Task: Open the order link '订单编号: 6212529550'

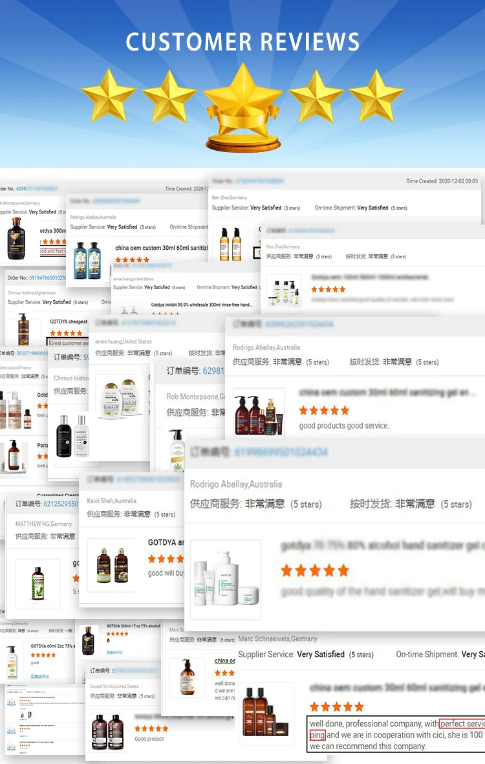Action: click(47, 504)
